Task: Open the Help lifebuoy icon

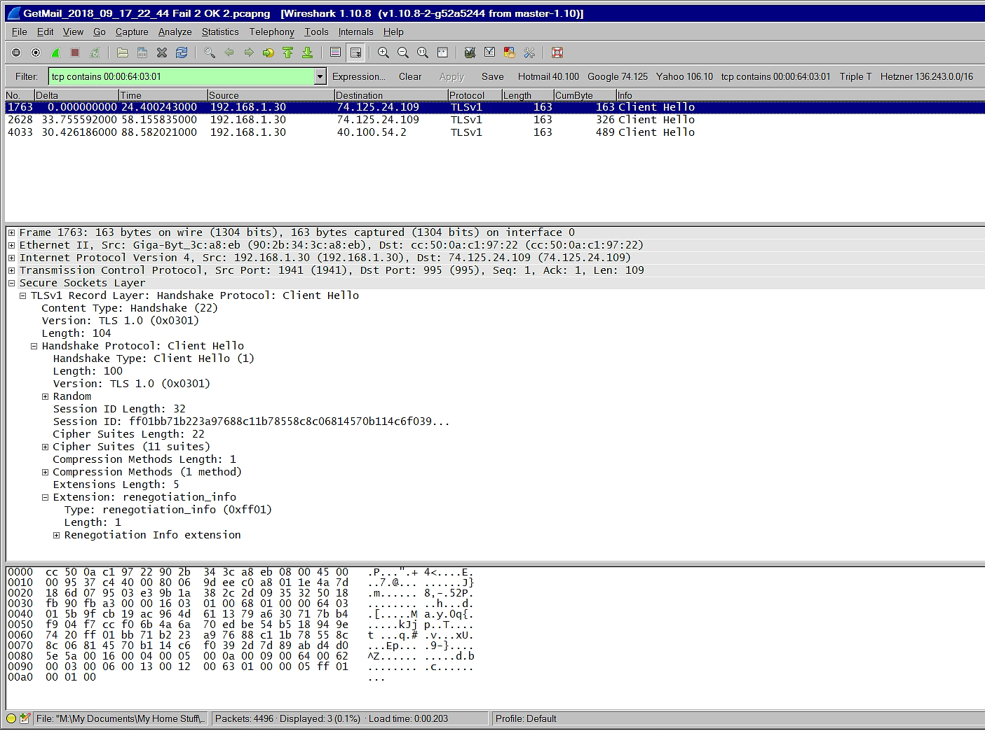Action: tap(557, 53)
